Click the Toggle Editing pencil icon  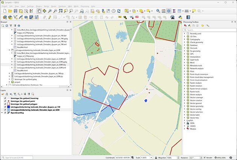pyautogui.click(x=50, y=17)
